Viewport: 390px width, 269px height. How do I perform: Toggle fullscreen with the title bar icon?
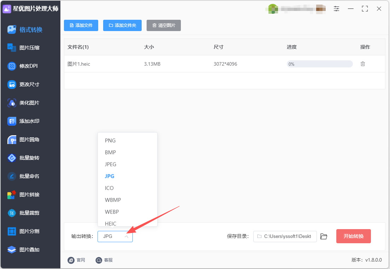coord(365,9)
